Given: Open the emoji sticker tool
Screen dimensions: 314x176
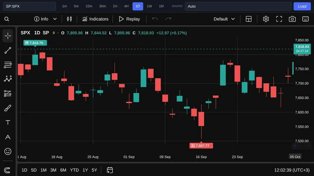Looking at the screenshot, I should pos(8,151).
